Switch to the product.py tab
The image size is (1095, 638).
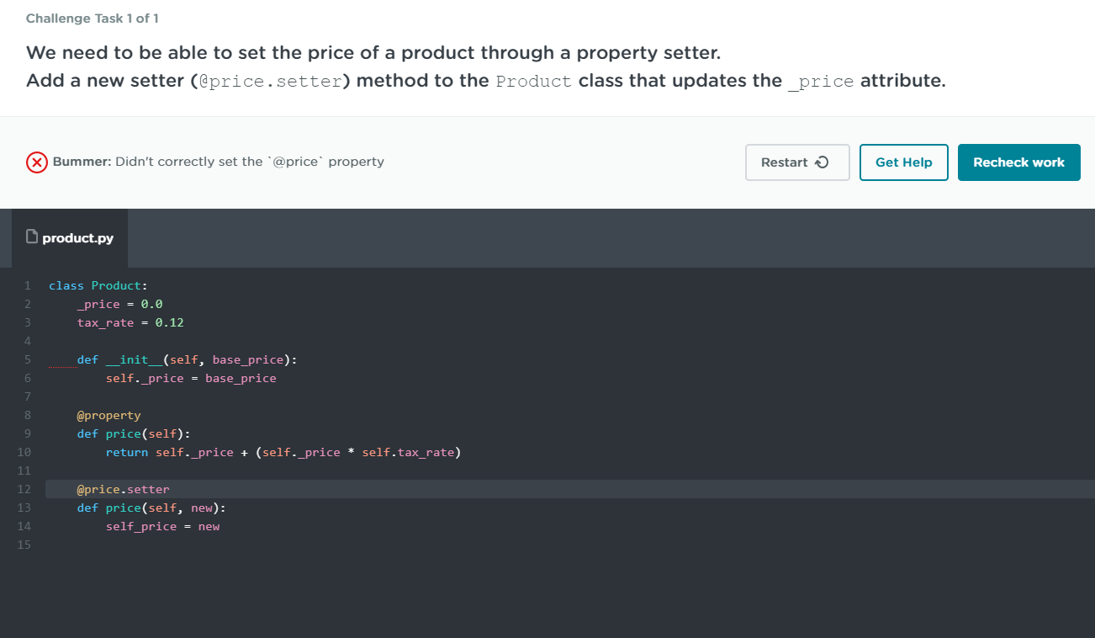coord(78,237)
